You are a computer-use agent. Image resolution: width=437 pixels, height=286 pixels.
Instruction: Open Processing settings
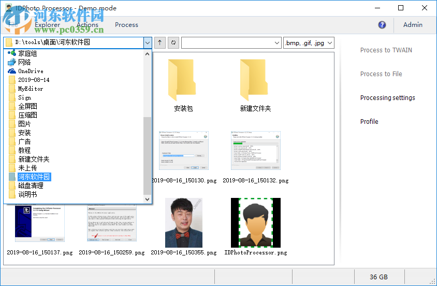pyautogui.click(x=387, y=97)
